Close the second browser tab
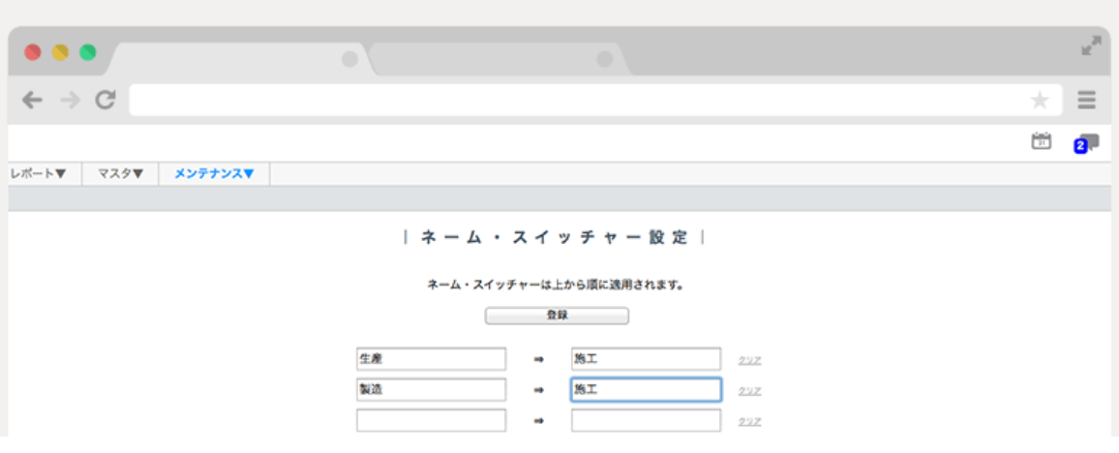The width and height of the screenshot is (1119, 453). point(604,59)
